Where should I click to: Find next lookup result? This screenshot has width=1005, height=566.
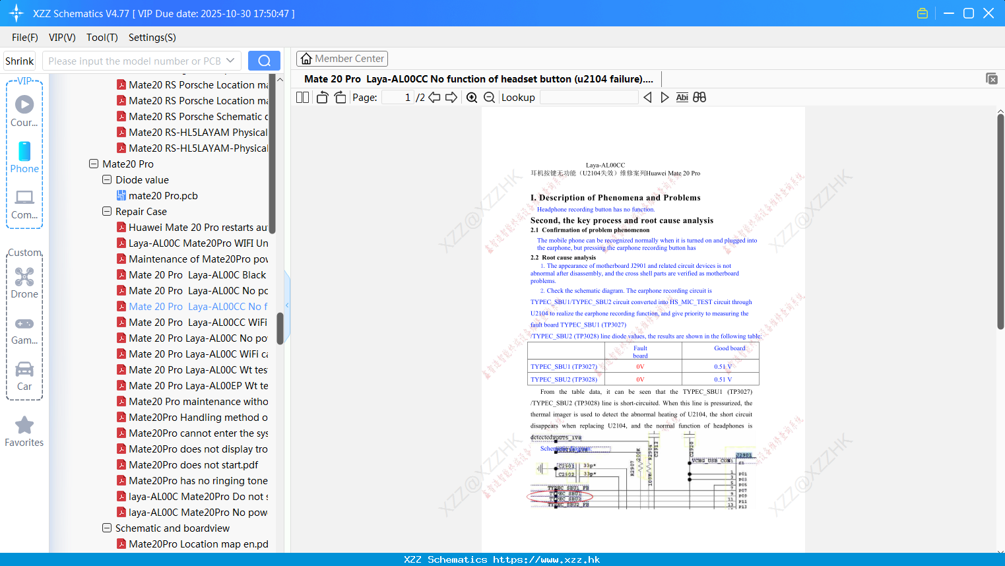tap(665, 98)
